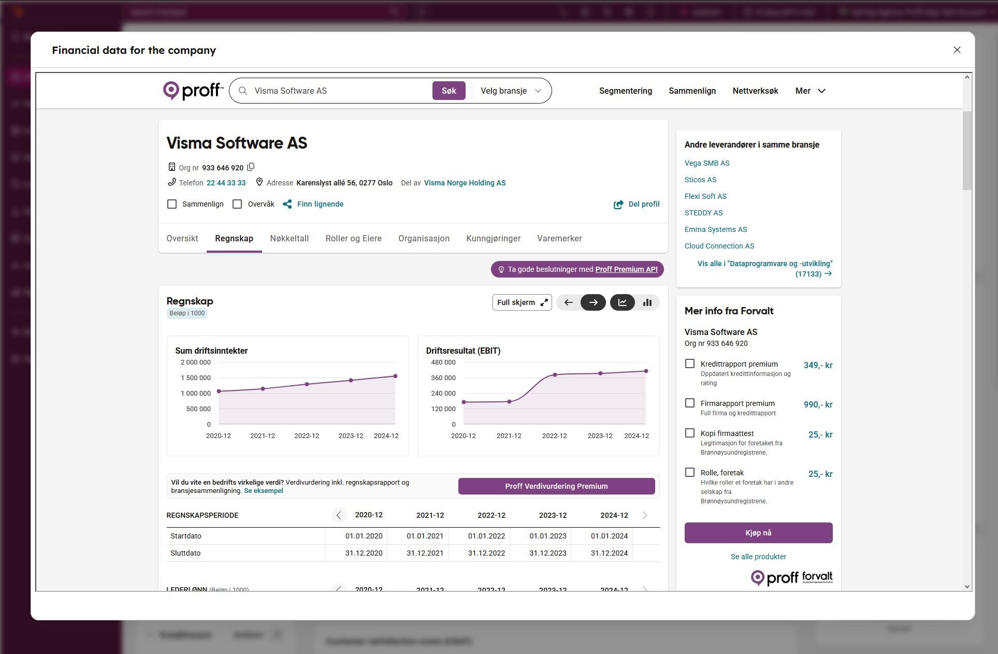The image size is (998, 654).
Task: Open Emma Systems AS company link
Action: (x=716, y=229)
